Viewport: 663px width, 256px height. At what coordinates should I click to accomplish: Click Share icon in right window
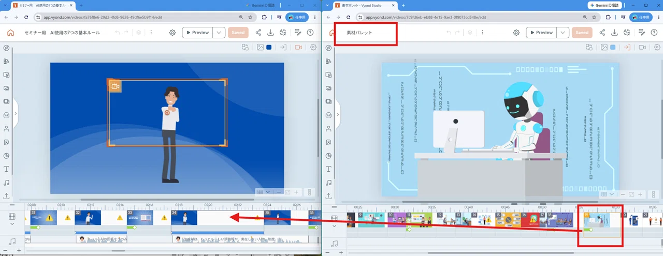tap(602, 33)
